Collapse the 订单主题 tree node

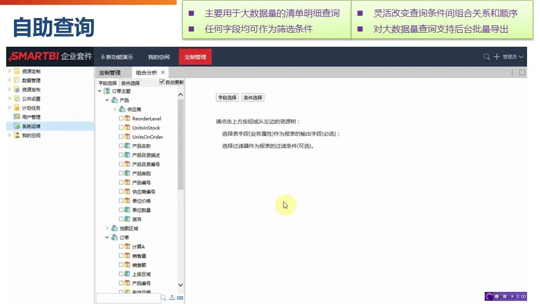click(x=100, y=91)
